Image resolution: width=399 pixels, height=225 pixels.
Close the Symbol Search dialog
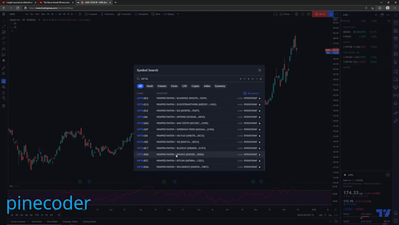(259, 70)
